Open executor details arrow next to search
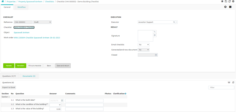The width and height of the screenshot is (236, 112). (x=177, y=22)
